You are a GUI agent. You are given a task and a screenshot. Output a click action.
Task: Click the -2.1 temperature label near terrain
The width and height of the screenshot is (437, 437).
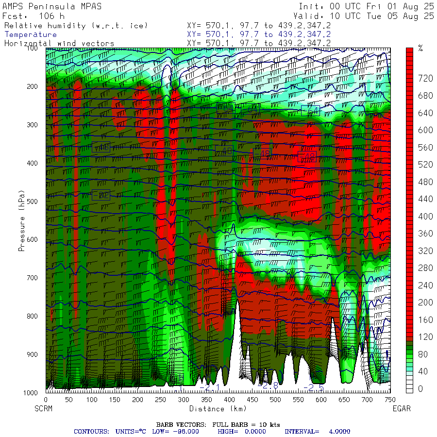click(210, 387)
